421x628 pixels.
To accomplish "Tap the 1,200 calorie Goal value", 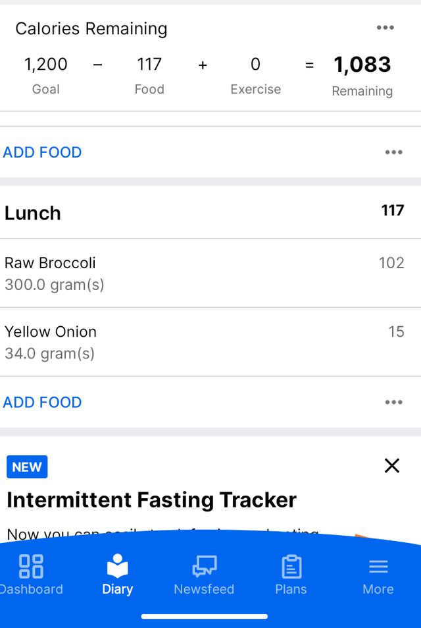I will pos(46,65).
